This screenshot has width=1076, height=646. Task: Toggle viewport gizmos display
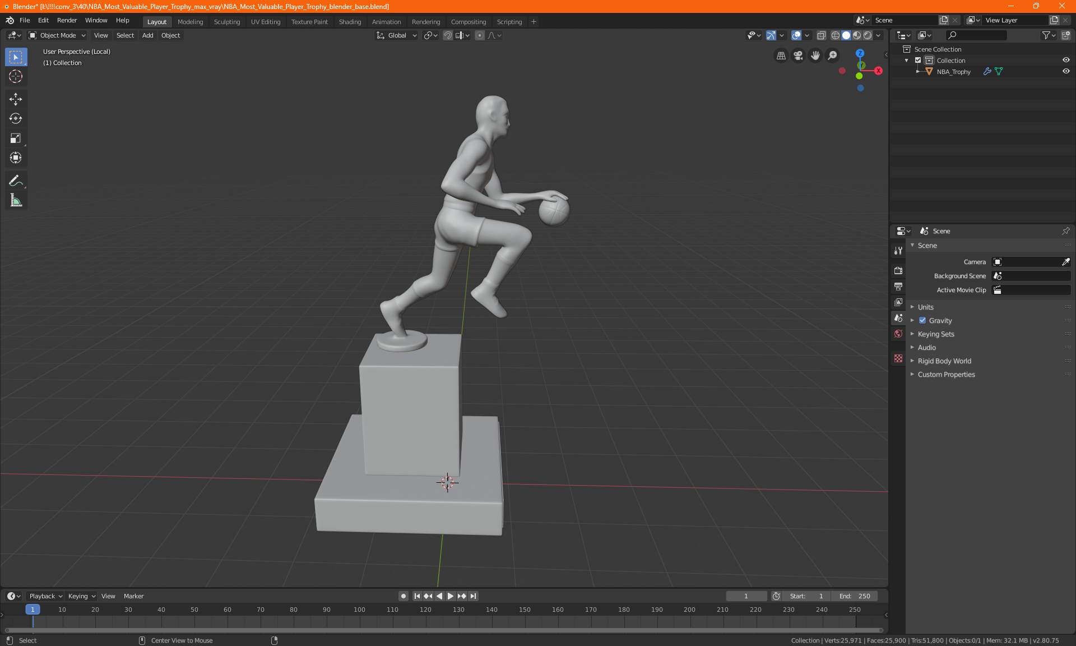[x=771, y=35]
